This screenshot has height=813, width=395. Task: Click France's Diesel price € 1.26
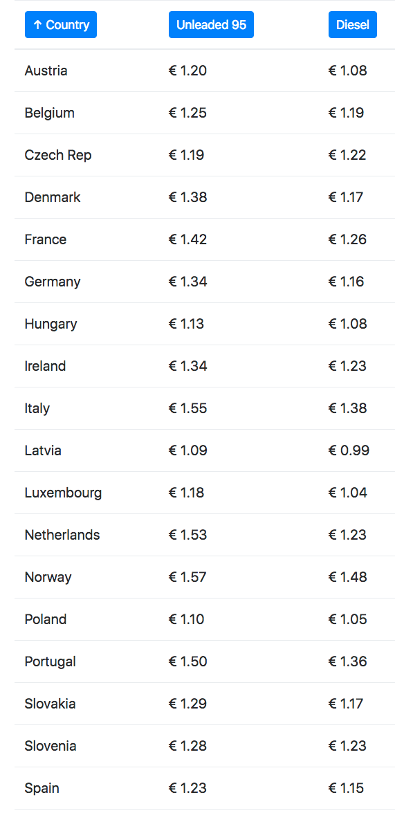point(347,239)
